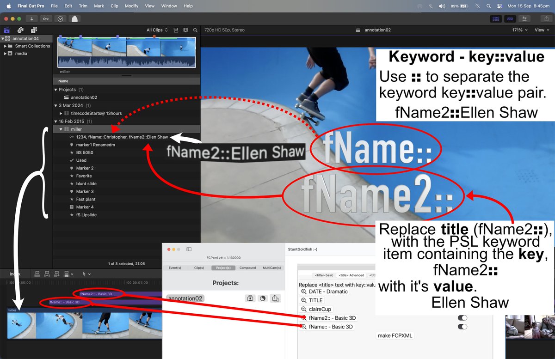Switch filmstrip and list view icon
The height and width of the screenshot is (359, 555).
click(186, 30)
